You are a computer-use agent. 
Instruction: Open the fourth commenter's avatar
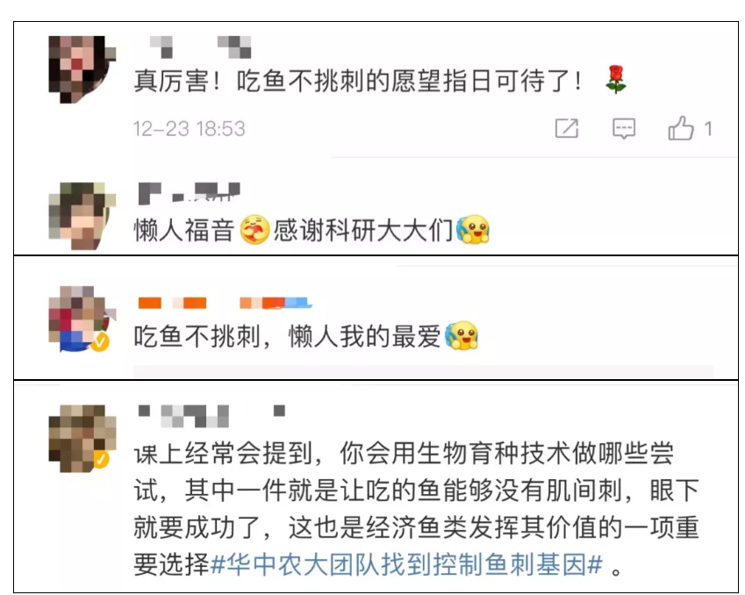(82, 438)
